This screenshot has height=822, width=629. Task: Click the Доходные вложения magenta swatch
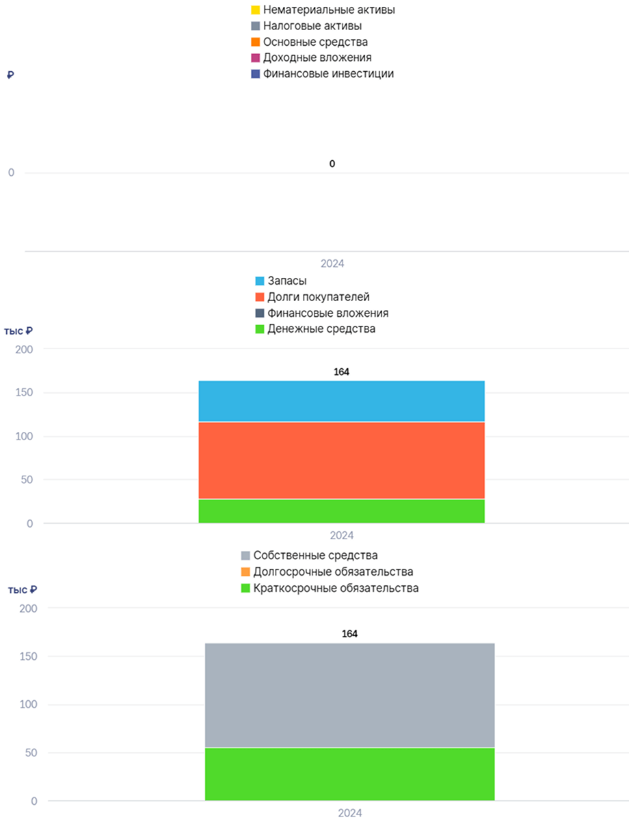(256, 57)
